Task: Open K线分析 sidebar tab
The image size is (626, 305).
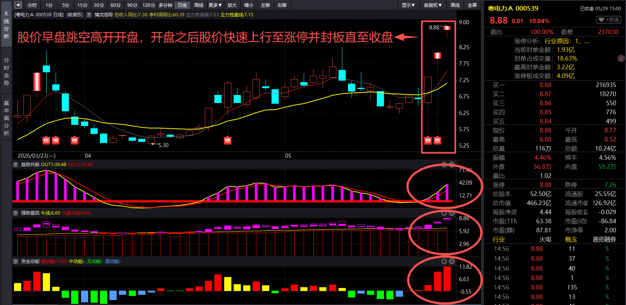Action: pos(6,25)
